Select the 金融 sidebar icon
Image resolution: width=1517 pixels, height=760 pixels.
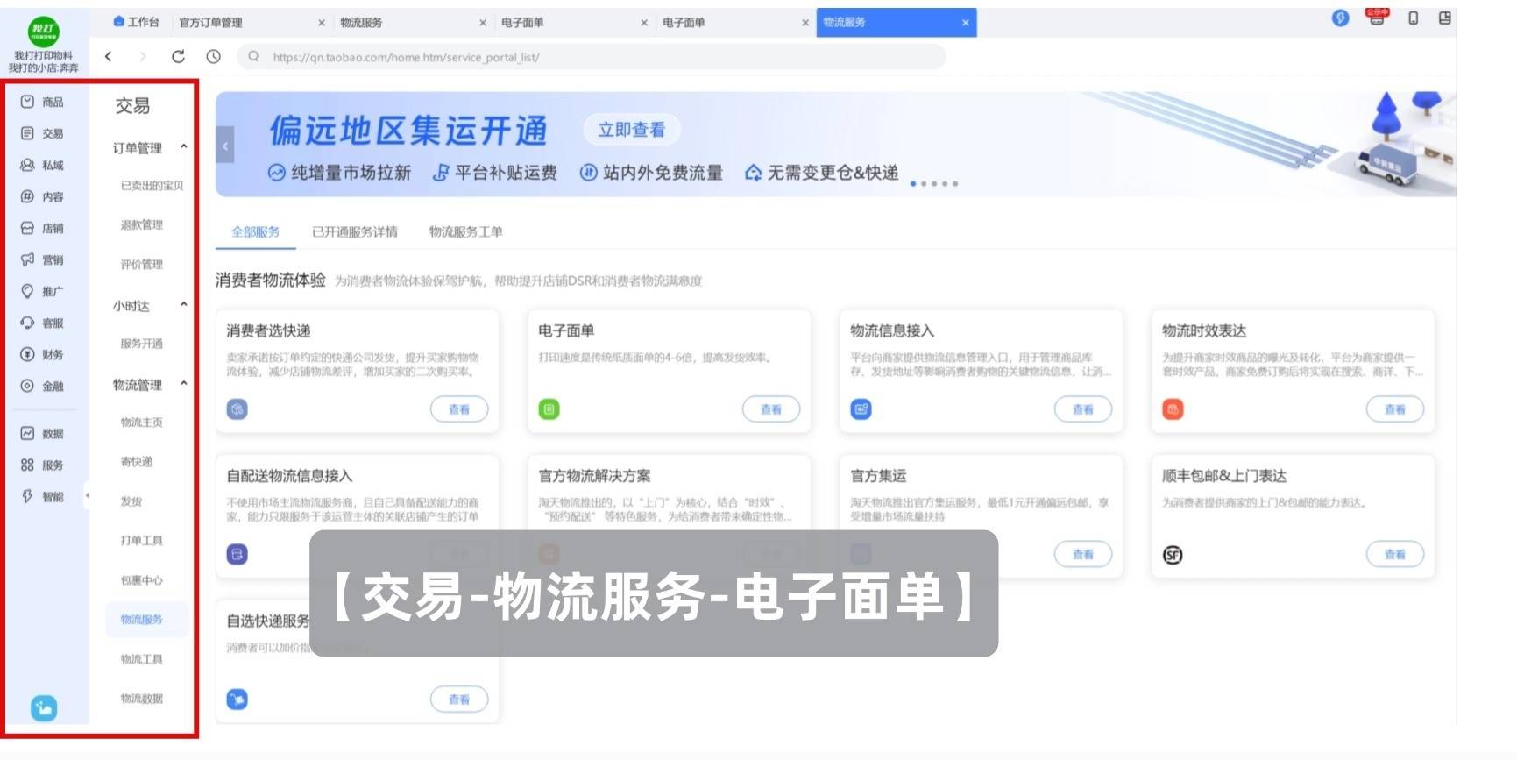[x=27, y=386]
